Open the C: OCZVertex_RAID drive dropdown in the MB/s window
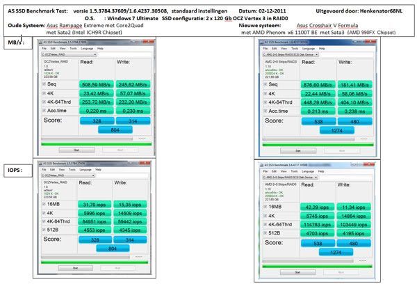Screen dimensions: 417x284 (x=69, y=54)
